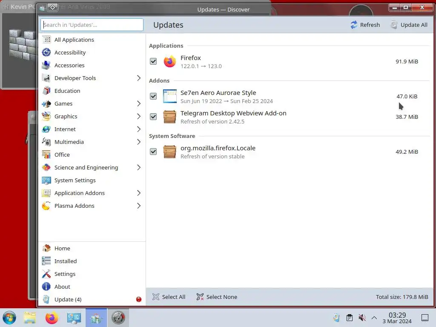Expand the Plasma Addons arrow
This screenshot has height=327, width=436.
tap(139, 206)
